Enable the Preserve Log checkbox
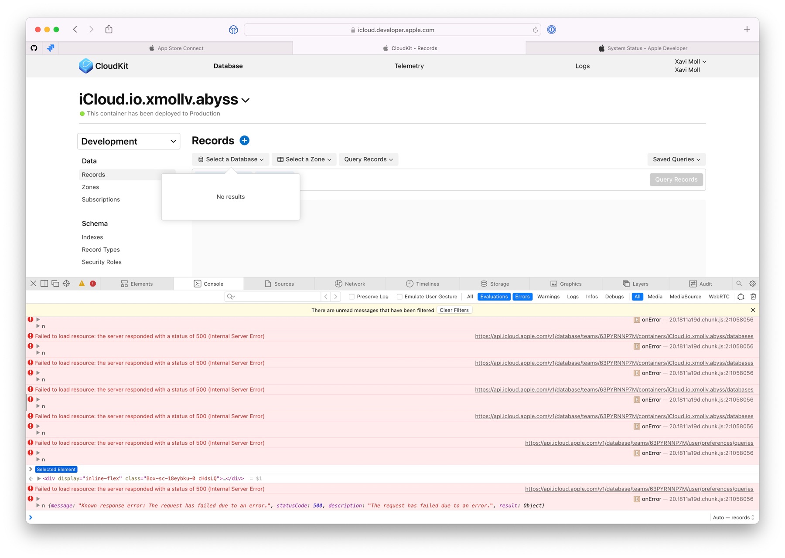 [x=352, y=297]
